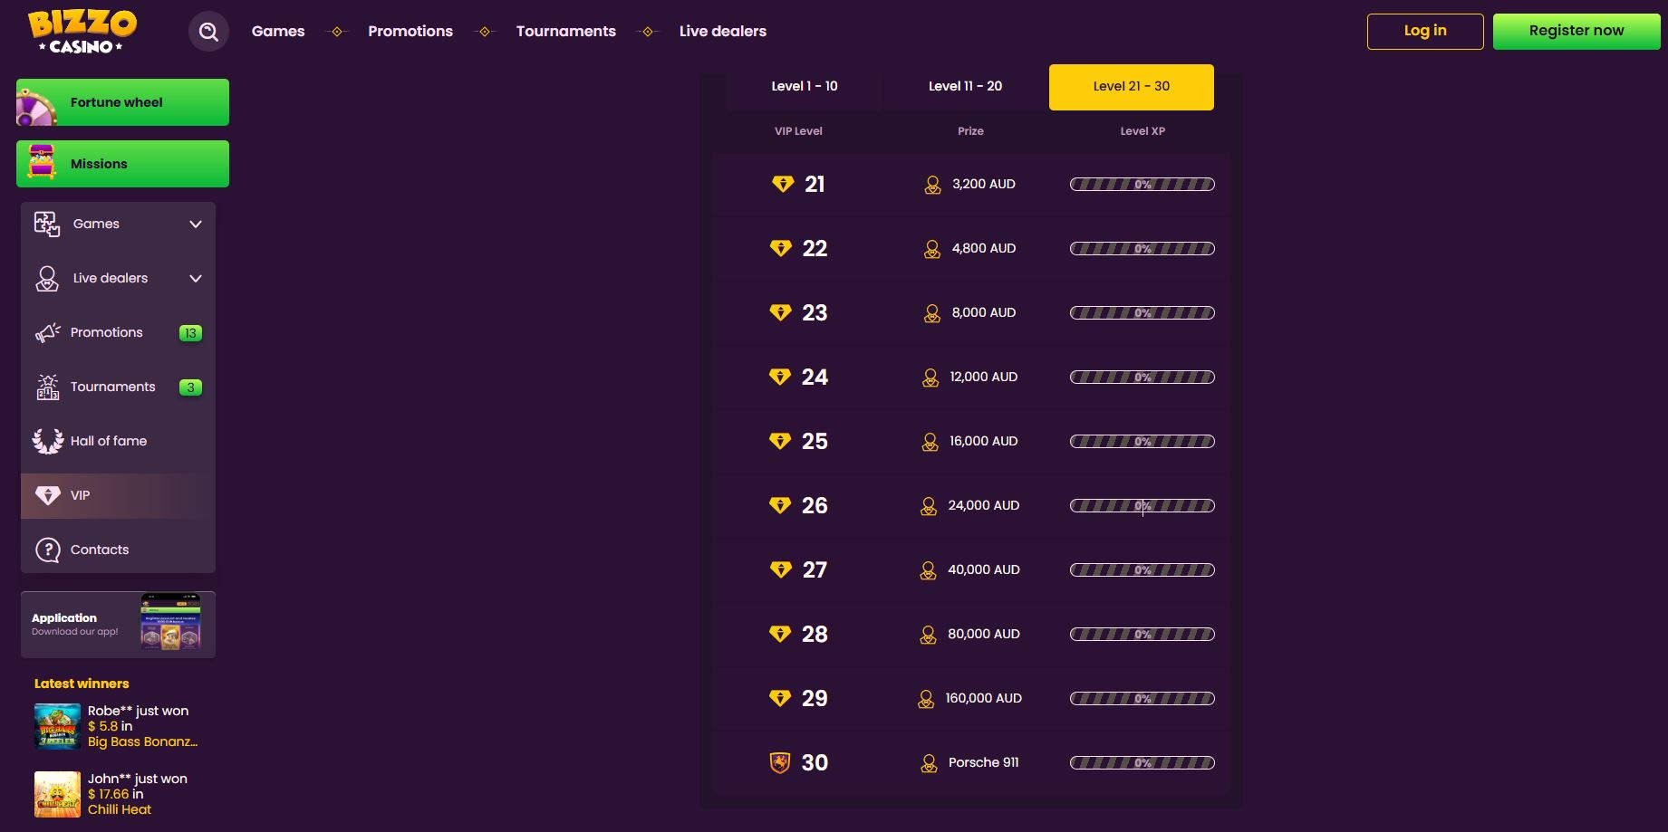Click the Tournaments podium icon in sidebar
Screen dimensions: 1668x832
[48, 387]
